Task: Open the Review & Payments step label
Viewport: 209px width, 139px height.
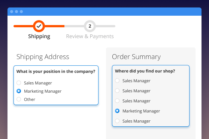Action: point(90,36)
